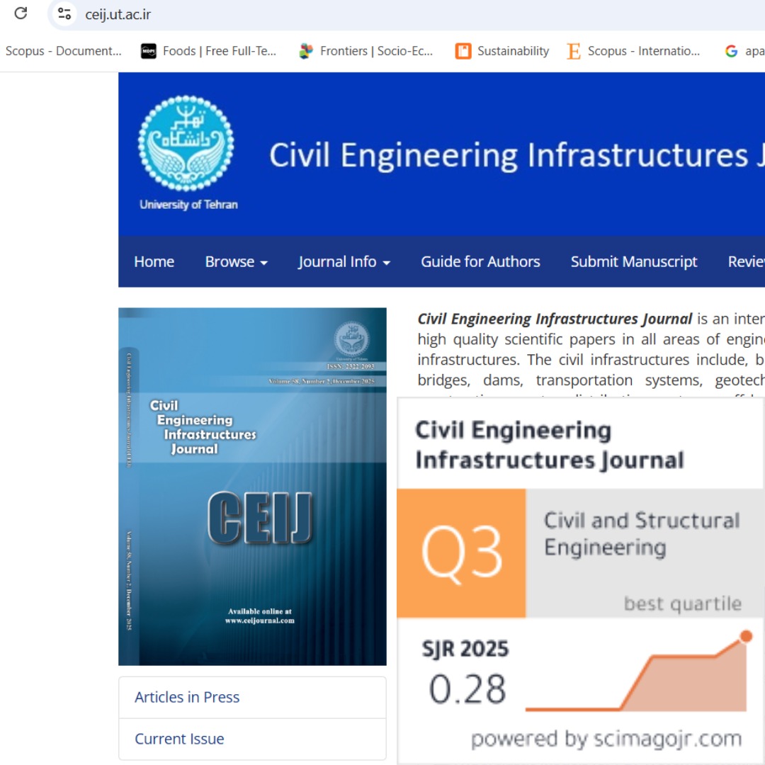
Task: Open the Elsevier Scopus Internatio bookmark icon
Action: (573, 51)
